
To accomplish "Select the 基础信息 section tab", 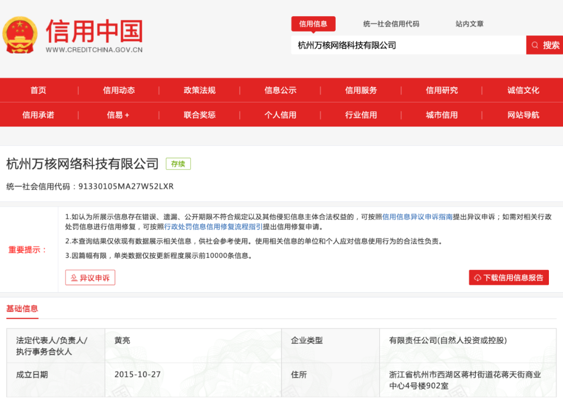I will [x=22, y=308].
